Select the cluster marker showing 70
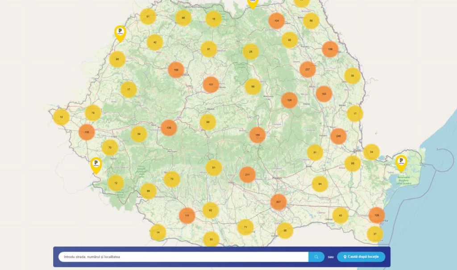The width and height of the screenshot is (457, 270). pyautogui.click(x=110, y=147)
